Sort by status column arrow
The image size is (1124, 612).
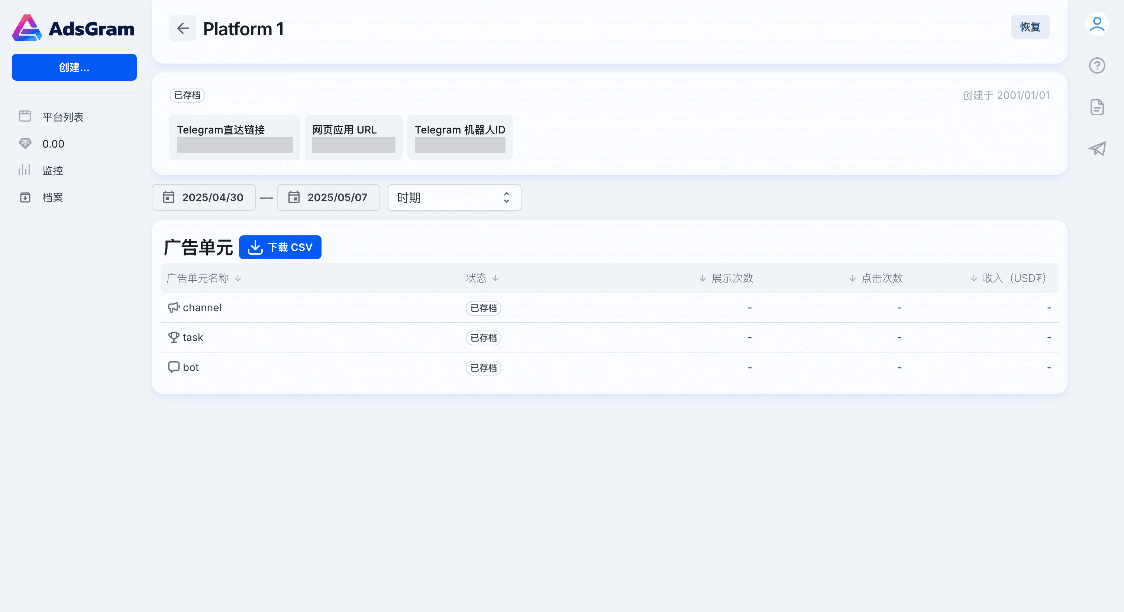click(495, 278)
